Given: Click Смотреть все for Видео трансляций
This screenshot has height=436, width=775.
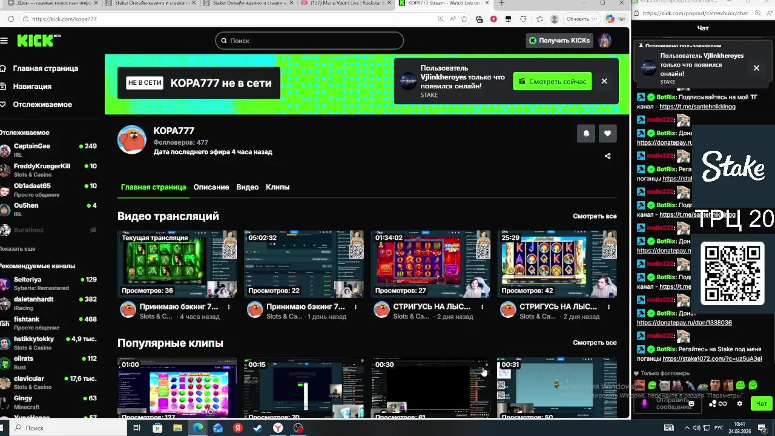Looking at the screenshot, I should [595, 216].
